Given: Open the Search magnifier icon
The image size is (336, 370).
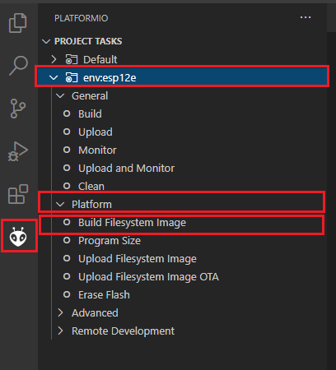Looking at the screenshot, I should [18, 66].
